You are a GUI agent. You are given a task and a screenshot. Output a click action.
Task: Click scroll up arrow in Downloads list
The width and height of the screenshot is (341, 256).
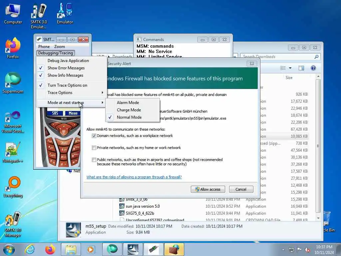click(318, 76)
